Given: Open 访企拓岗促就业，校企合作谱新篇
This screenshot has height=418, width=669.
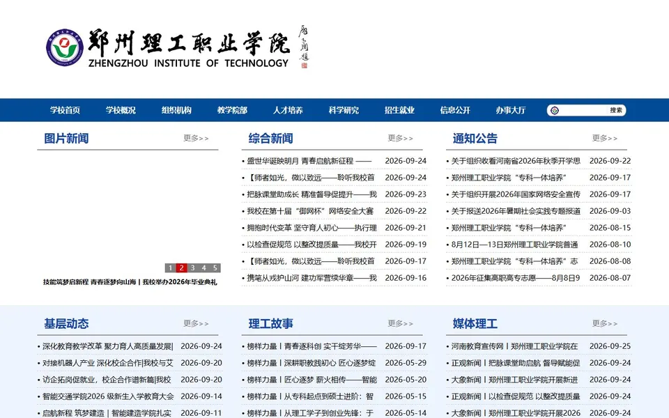Looking at the screenshot, I should click(107, 380).
